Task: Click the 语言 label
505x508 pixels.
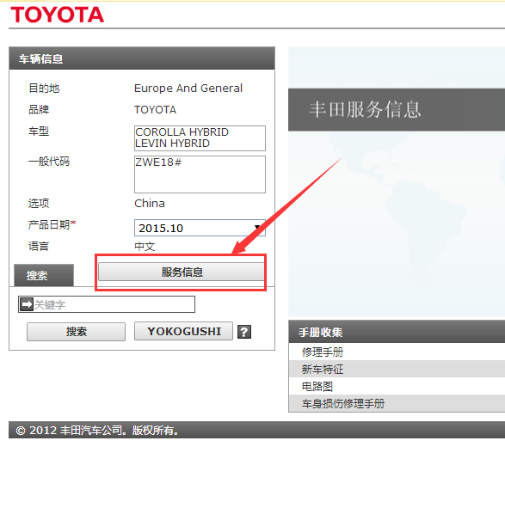Action: [39, 246]
